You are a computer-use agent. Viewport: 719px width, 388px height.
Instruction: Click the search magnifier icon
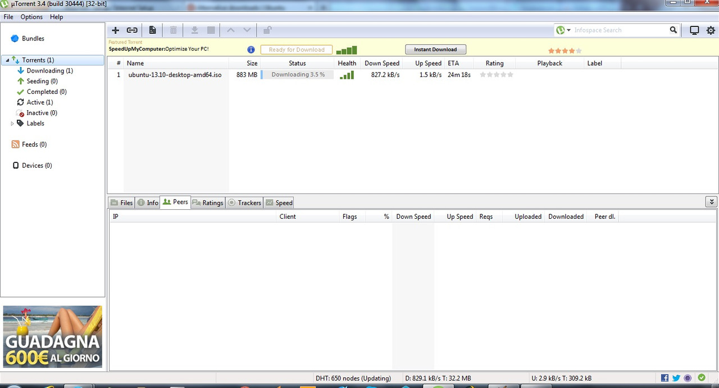(674, 30)
